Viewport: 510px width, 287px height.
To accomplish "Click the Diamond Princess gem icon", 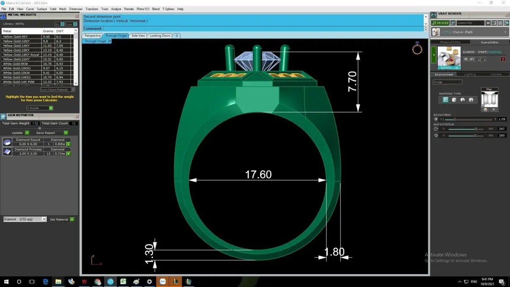I will 7,151.
